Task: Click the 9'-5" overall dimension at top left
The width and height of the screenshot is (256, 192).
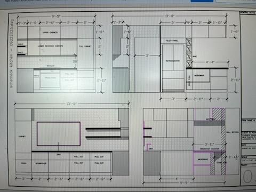Action: pos(56,17)
